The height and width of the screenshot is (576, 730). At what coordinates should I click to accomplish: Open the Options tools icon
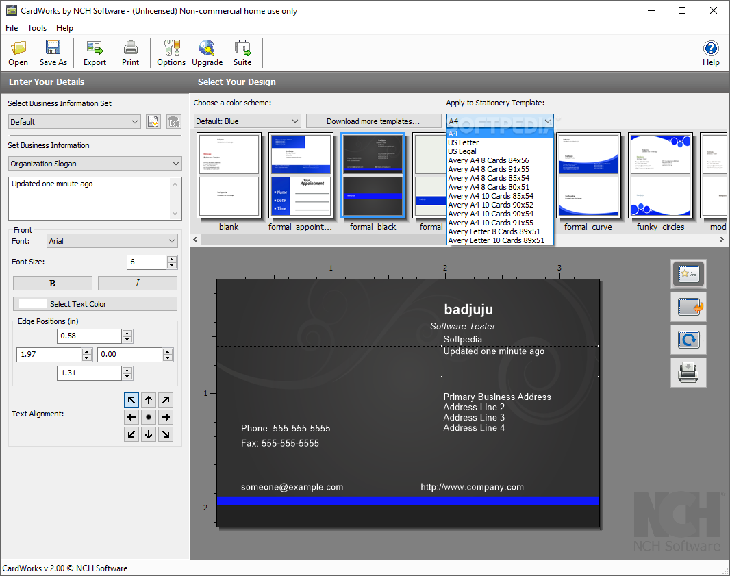click(171, 53)
